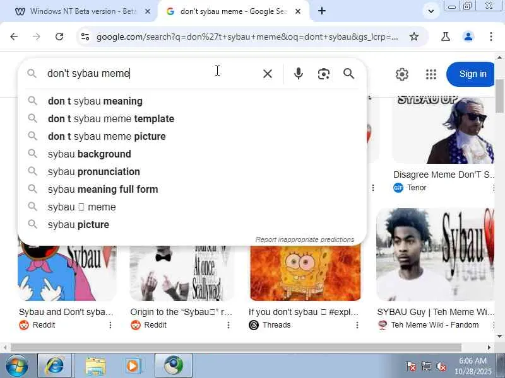Open Windows Explorer folder on taskbar
The height and width of the screenshot is (378, 505).
(95, 366)
